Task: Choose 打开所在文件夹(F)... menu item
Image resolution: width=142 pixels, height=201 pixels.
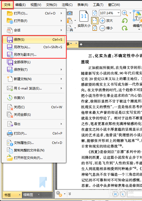Action: tap(34, 158)
